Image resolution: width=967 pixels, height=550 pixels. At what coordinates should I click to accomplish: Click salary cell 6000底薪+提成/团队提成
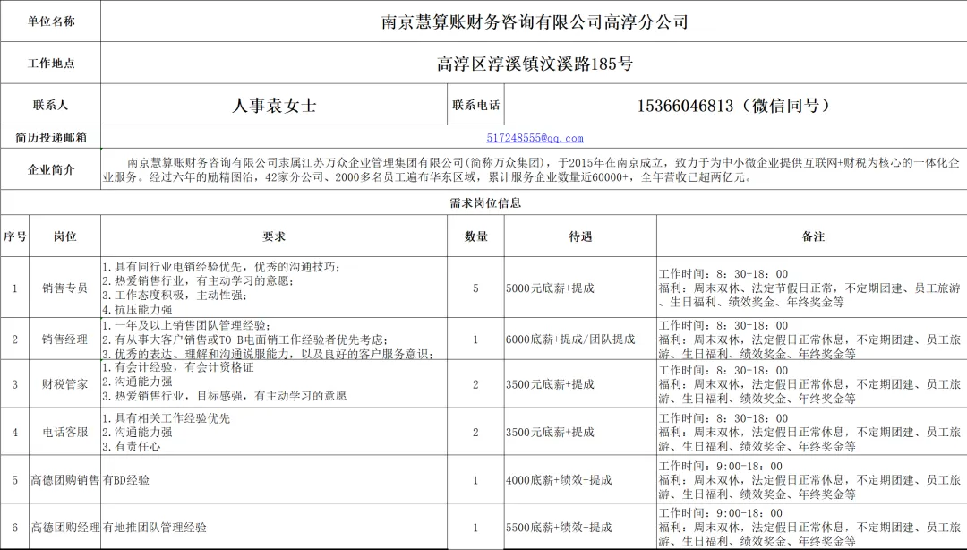pyautogui.click(x=580, y=339)
